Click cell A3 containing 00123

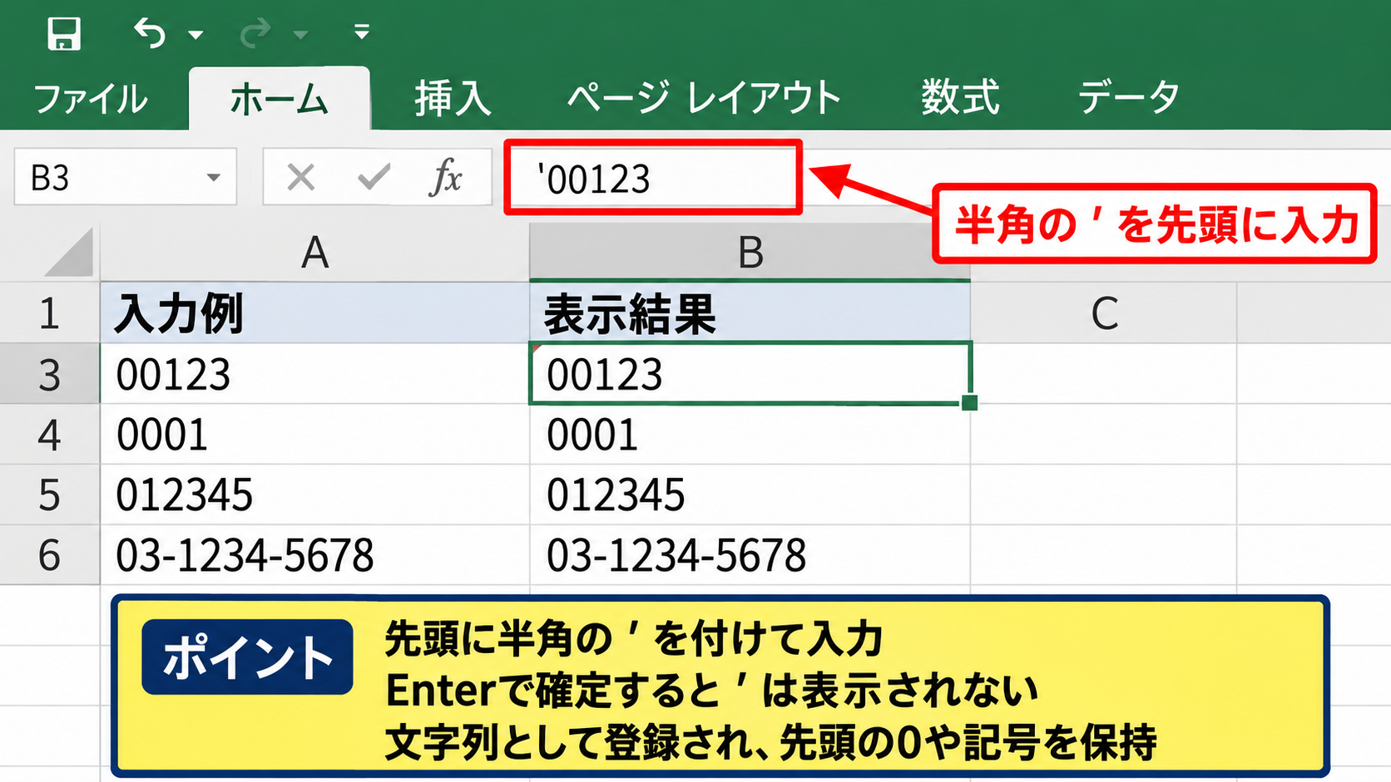[x=314, y=374]
